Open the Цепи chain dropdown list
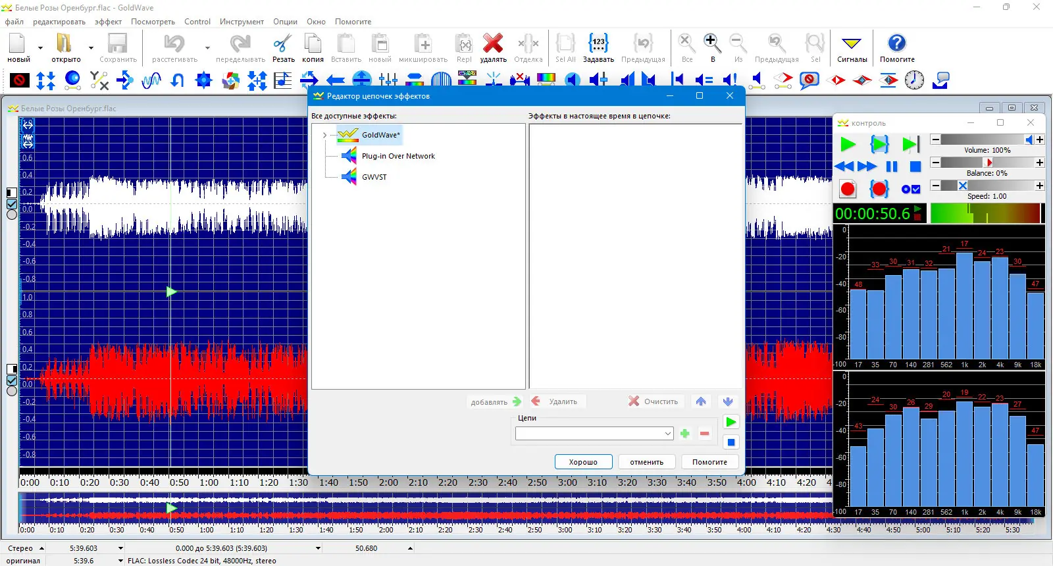The width and height of the screenshot is (1053, 566). pos(667,434)
